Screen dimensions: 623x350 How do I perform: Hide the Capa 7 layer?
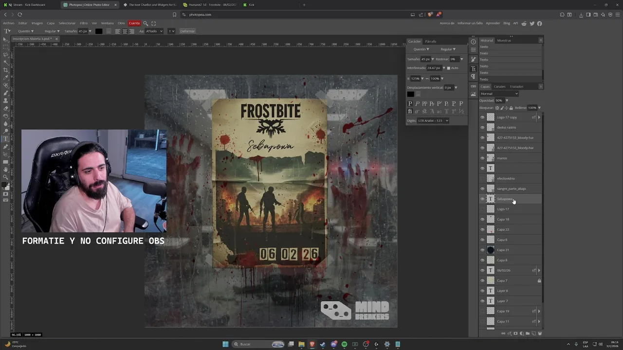tap(482, 280)
